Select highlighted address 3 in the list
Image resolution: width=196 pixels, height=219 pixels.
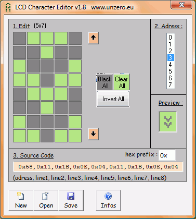pyautogui.click(x=171, y=57)
